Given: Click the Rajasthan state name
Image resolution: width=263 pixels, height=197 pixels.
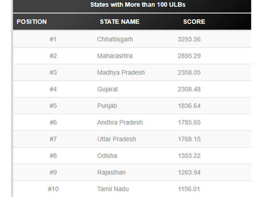Looking at the screenshot, I should [x=111, y=172].
